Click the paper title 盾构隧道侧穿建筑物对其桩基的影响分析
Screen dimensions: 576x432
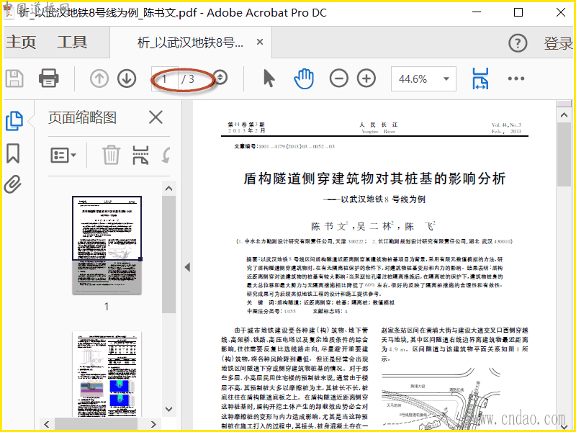374,179
